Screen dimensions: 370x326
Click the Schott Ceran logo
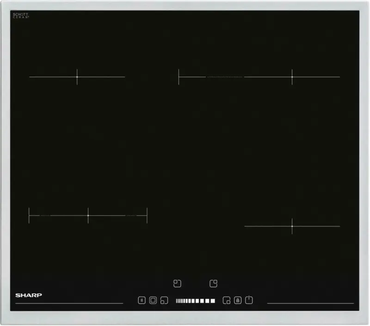coord(21,16)
